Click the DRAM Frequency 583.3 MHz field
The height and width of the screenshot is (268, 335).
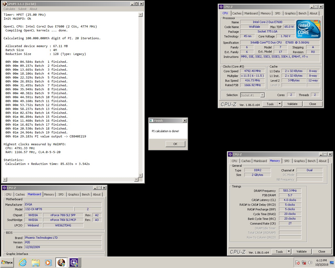[x=290, y=191]
